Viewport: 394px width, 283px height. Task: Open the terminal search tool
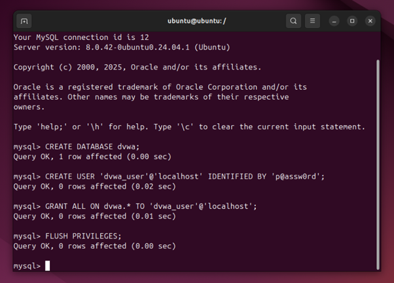(293, 21)
